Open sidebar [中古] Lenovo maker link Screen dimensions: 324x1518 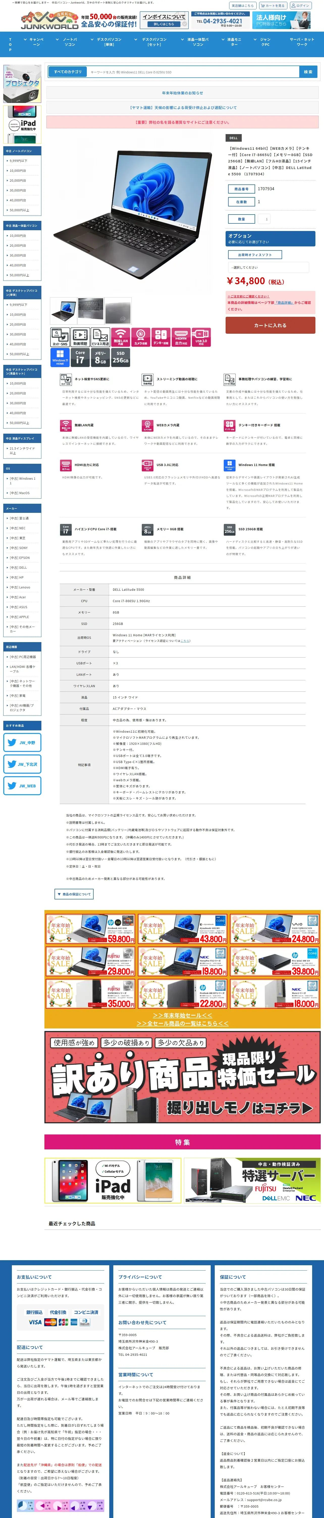(20, 587)
